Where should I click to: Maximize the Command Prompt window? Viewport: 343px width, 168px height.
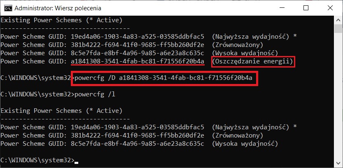pos(306,7)
